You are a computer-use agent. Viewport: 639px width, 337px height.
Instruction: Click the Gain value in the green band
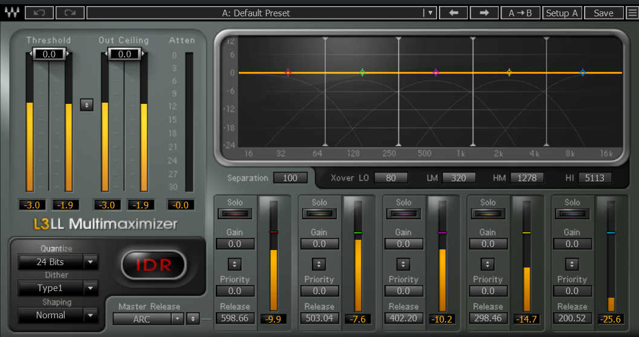tap(319, 244)
